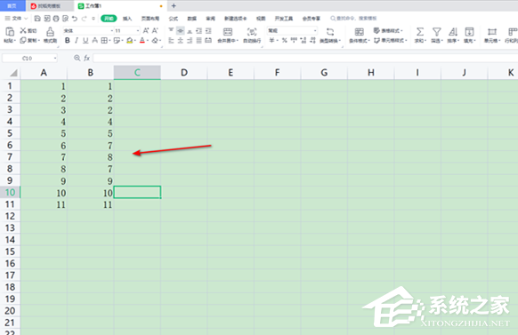This screenshot has width=518, height=335.
Task: Expand the File menu dropdown
Action: tap(26, 19)
